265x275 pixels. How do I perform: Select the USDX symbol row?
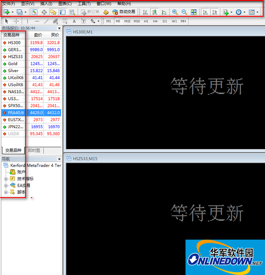(x=31, y=134)
